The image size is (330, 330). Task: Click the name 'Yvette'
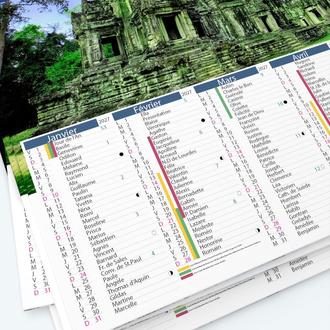pyautogui.click(x=84, y=203)
